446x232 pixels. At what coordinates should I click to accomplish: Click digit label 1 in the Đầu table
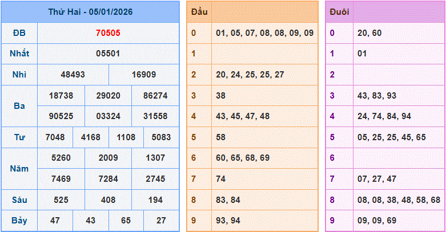[x=194, y=54]
